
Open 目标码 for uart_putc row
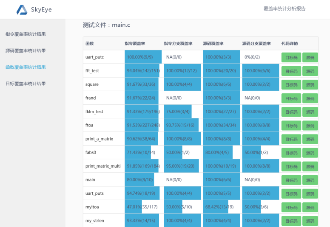coord(291,58)
